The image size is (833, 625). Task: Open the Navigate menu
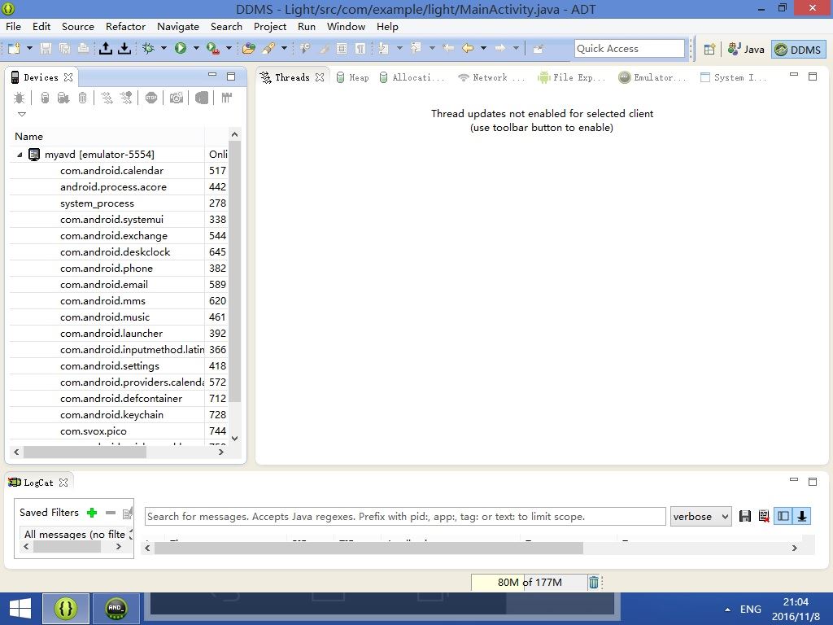tap(178, 27)
